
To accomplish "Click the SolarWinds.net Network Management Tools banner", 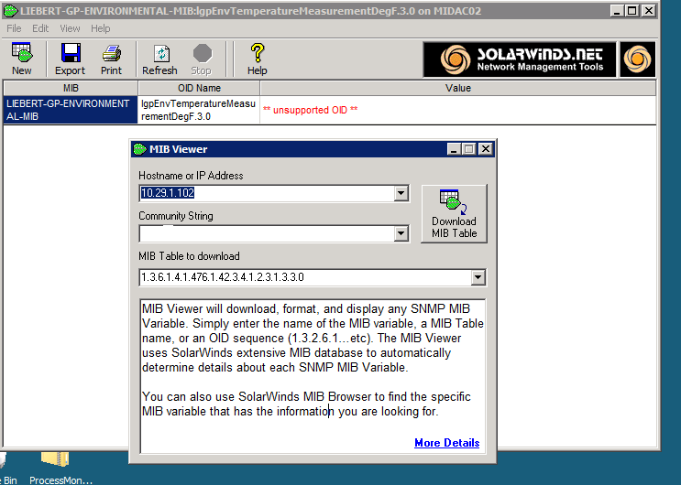I will (x=520, y=59).
